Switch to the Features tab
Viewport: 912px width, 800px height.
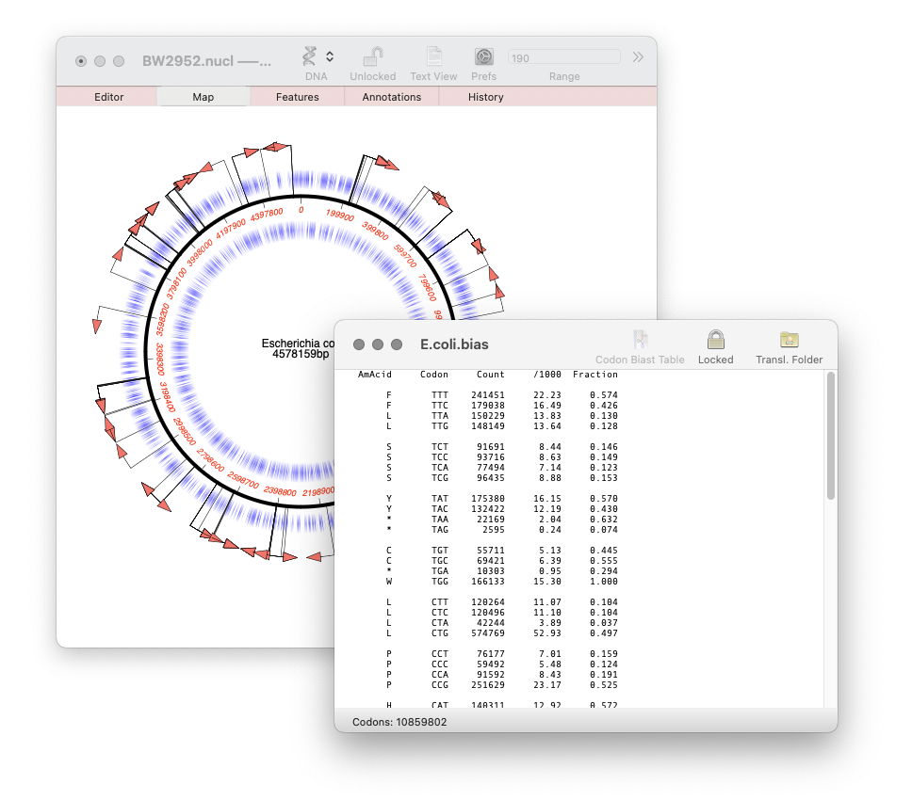[x=297, y=97]
